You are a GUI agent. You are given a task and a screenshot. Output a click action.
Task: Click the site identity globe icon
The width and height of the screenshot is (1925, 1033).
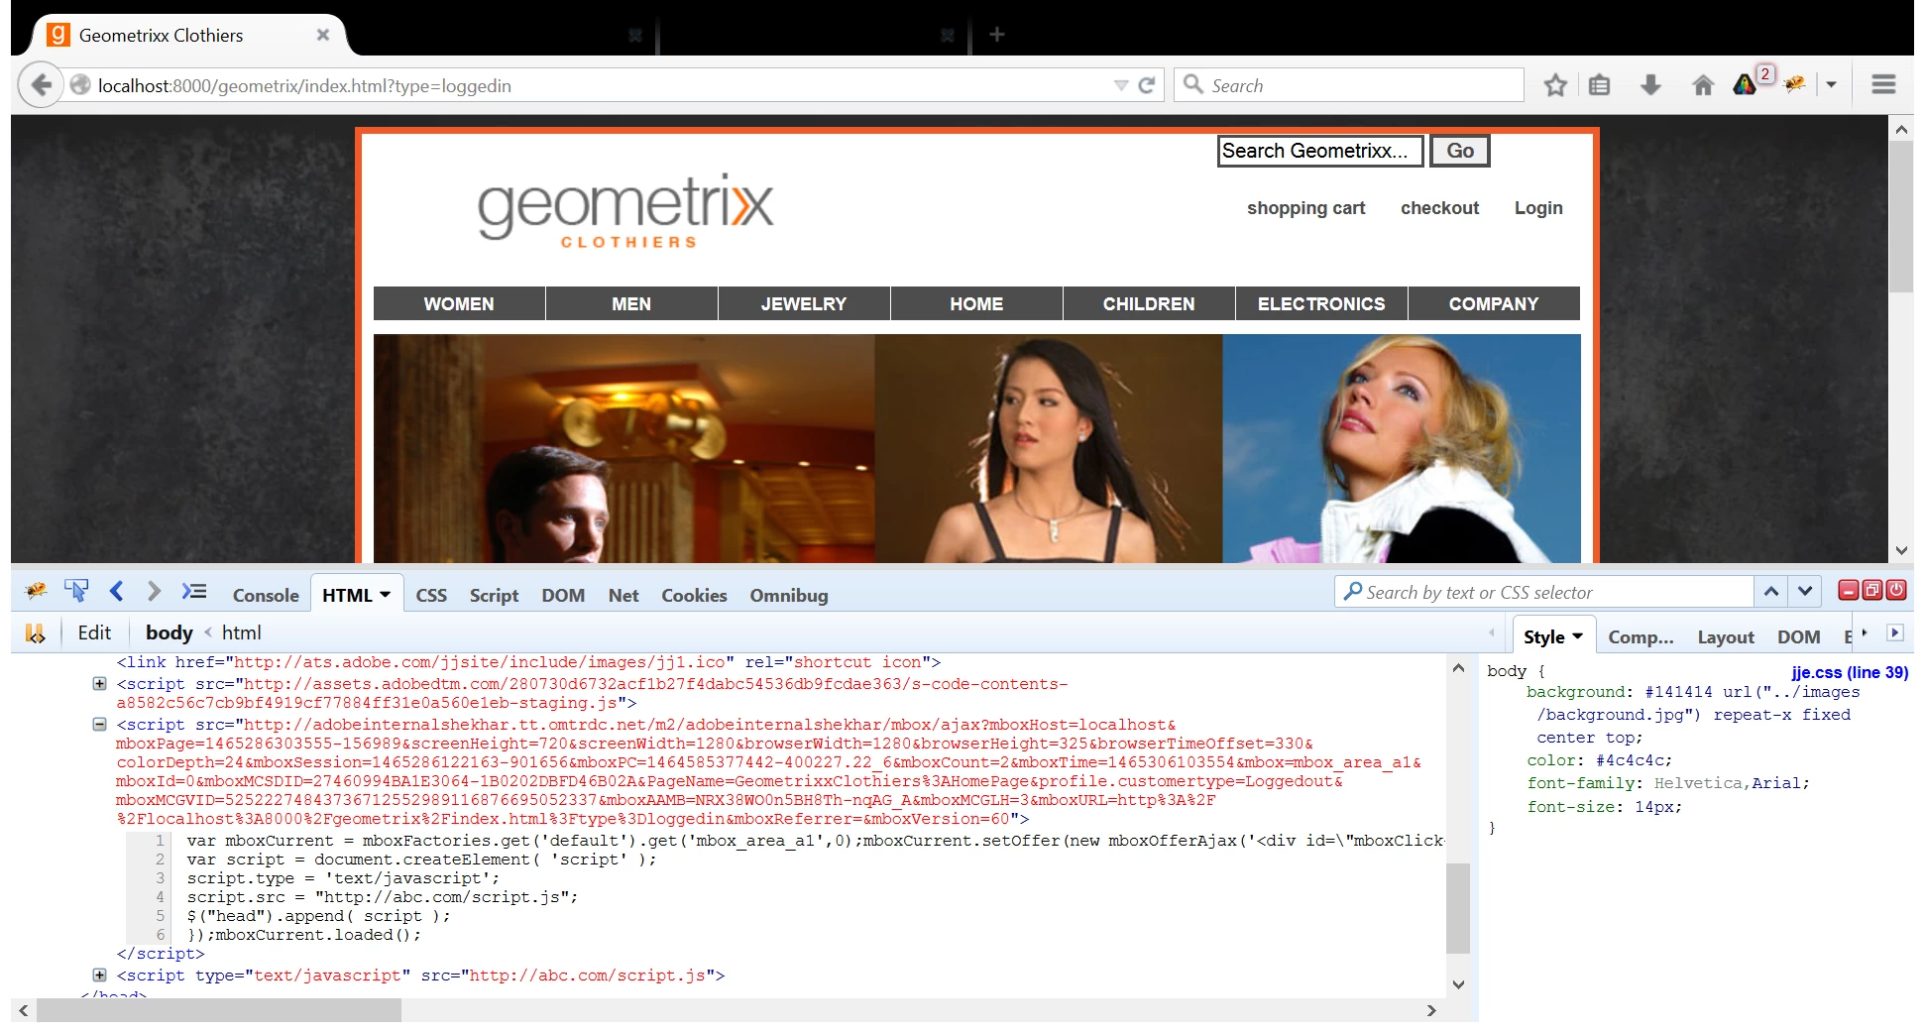[x=80, y=85]
